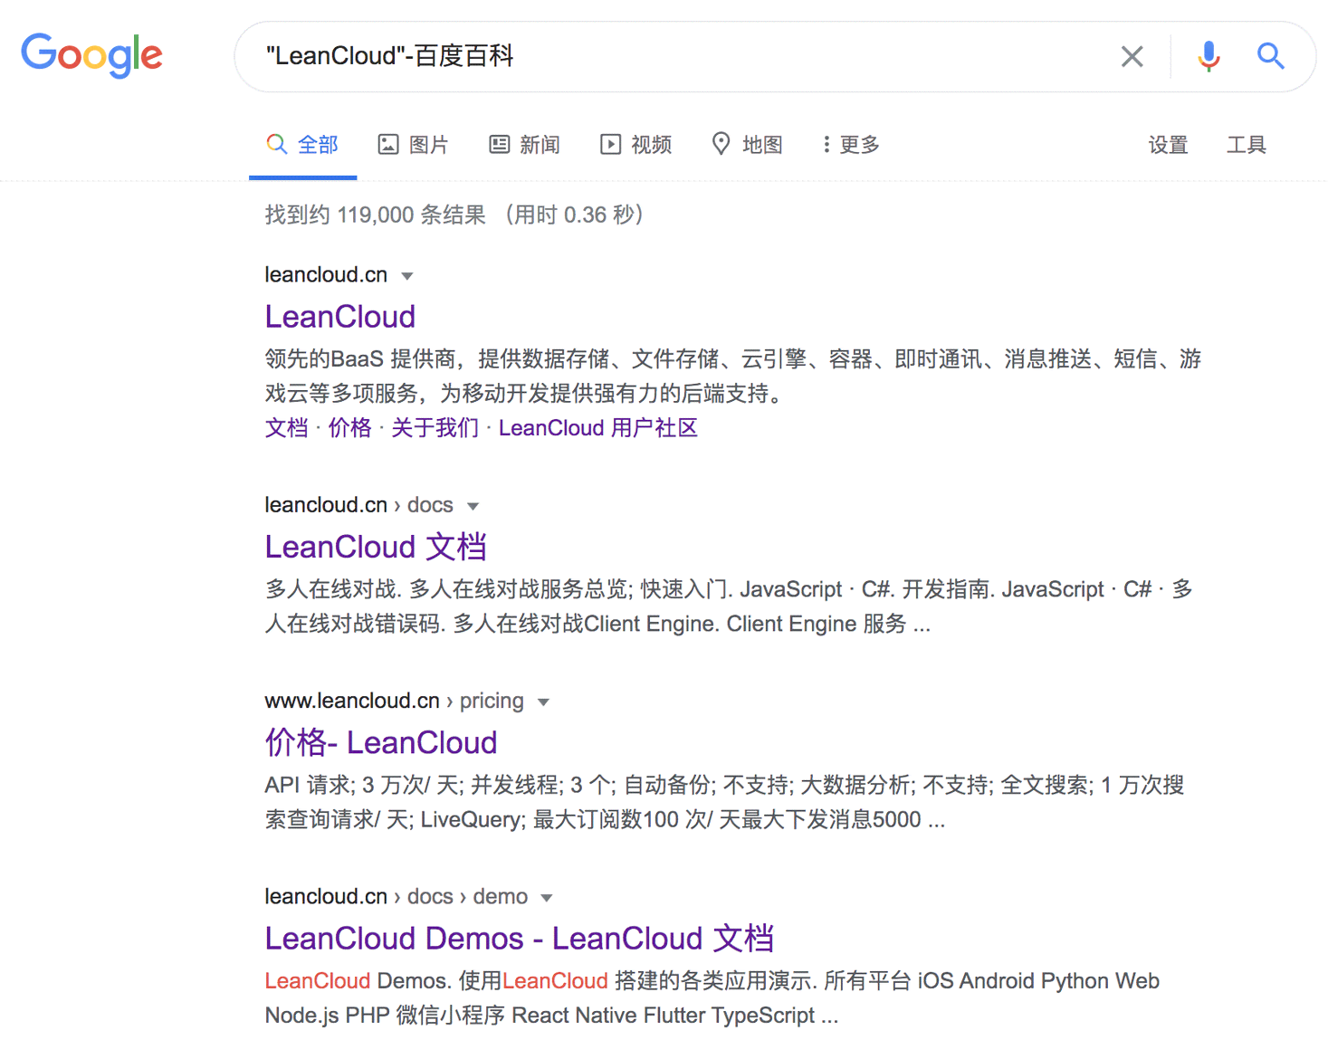The height and width of the screenshot is (1040, 1328).
Task: Switch to the 地图 tab
Action: click(x=747, y=145)
